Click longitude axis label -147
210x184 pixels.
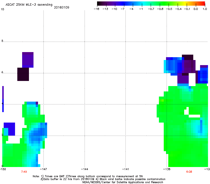[43, 169]
